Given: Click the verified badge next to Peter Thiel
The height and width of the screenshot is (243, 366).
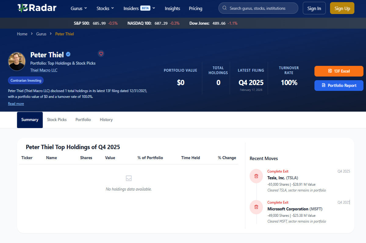Looking at the screenshot, I should 68,54.
